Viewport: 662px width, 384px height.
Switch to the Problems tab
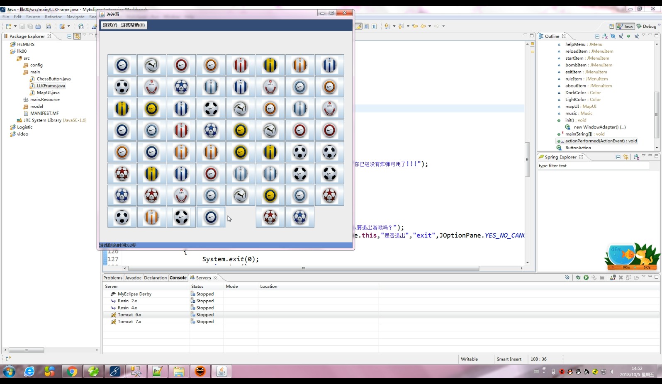point(113,278)
